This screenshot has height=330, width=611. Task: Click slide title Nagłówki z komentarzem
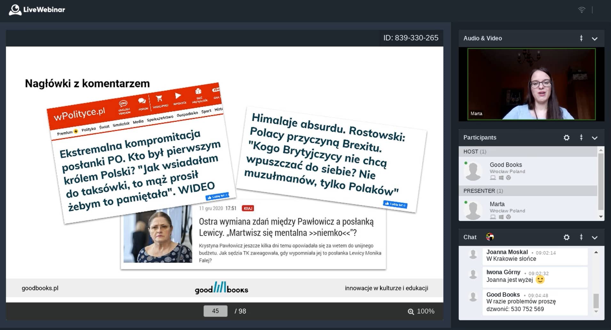tap(87, 83)
